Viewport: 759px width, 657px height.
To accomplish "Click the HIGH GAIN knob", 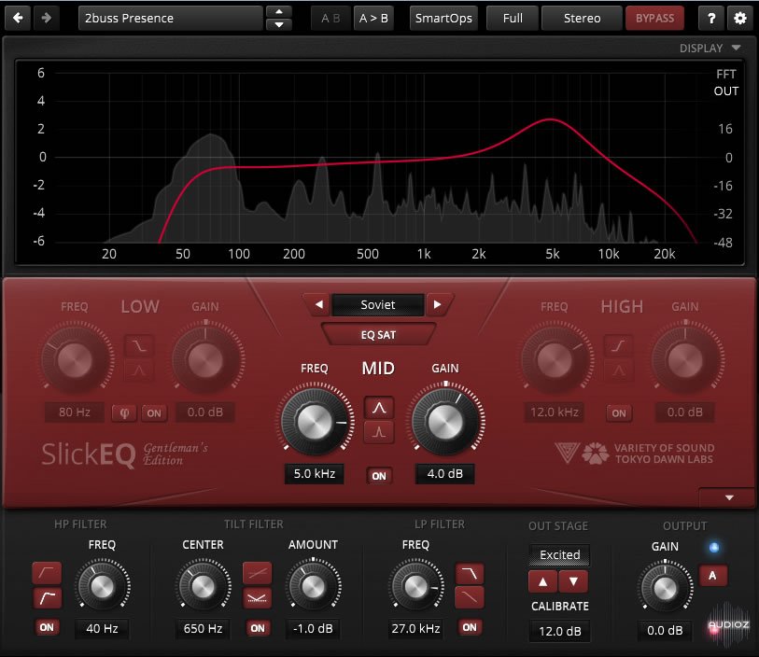I will point(685,360).
